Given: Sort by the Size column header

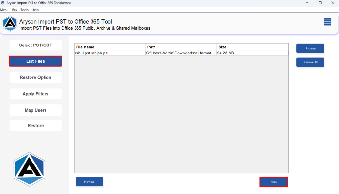Looking at the screenshot, I should coord(252,47).
